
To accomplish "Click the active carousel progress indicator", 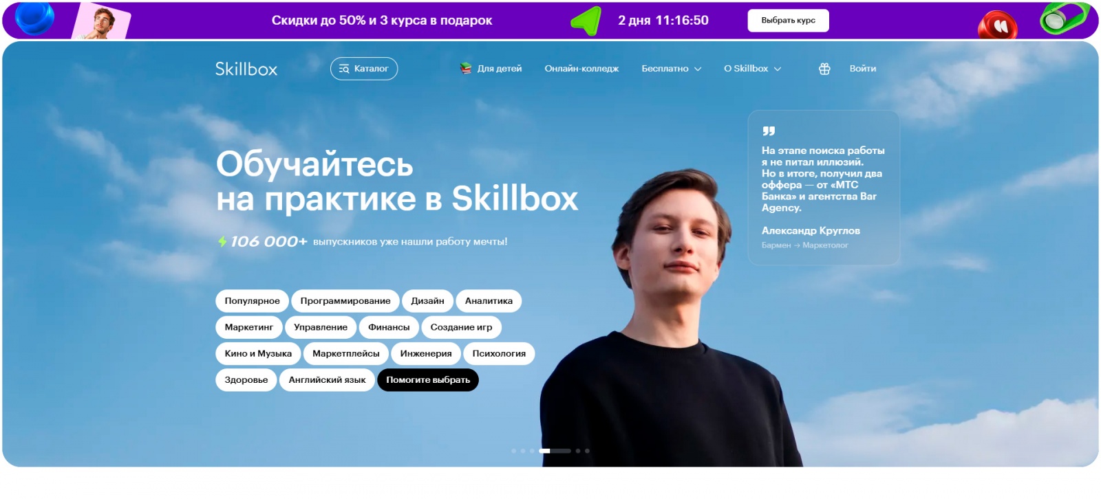I will [x=555, y=451].
